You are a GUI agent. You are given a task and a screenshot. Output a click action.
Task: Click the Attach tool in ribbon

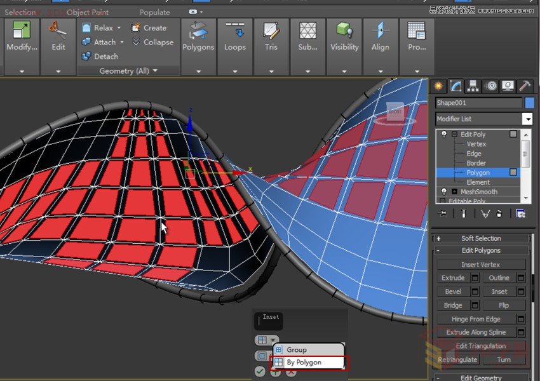pos(98,42)
